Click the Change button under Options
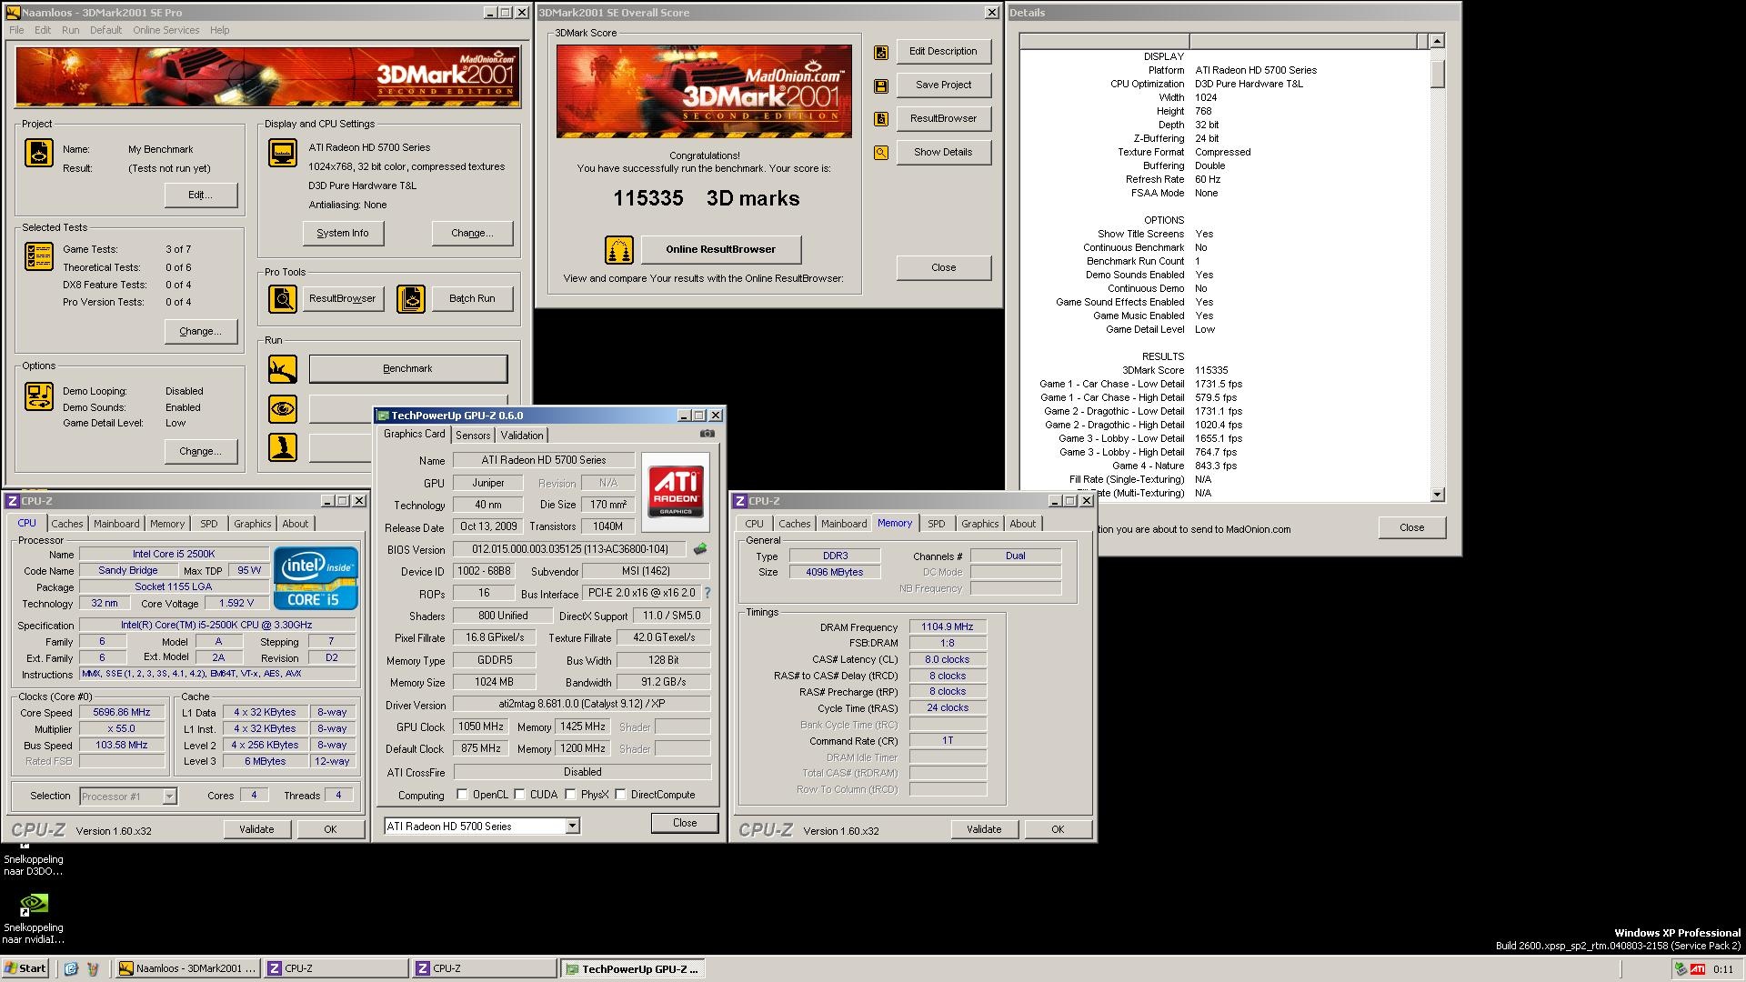Image resolution: width=1746 pixels, height=982 pixels. 200,452
